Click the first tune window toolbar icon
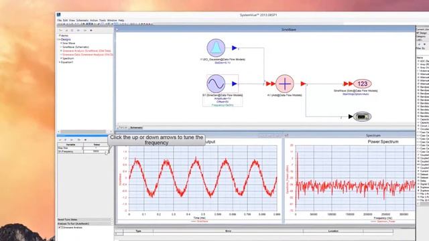The image size is (429, 241). [x=60, y=140]
